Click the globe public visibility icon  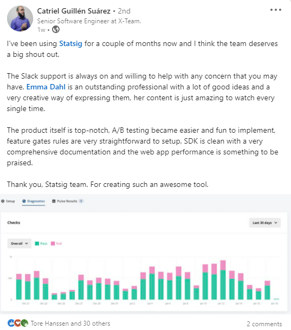tap(56, 29)
